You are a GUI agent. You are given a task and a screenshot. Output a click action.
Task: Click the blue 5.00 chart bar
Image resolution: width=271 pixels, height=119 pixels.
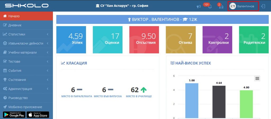[x=192, y=101]
